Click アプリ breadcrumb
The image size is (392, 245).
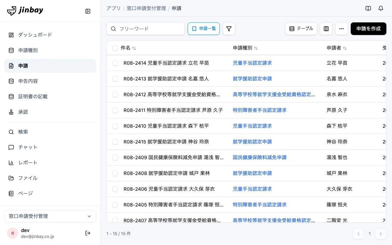[113, 8]
